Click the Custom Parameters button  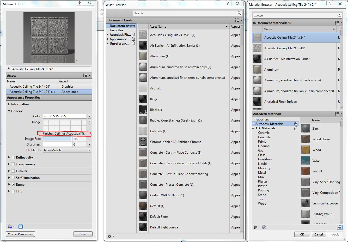click(20, 234)
